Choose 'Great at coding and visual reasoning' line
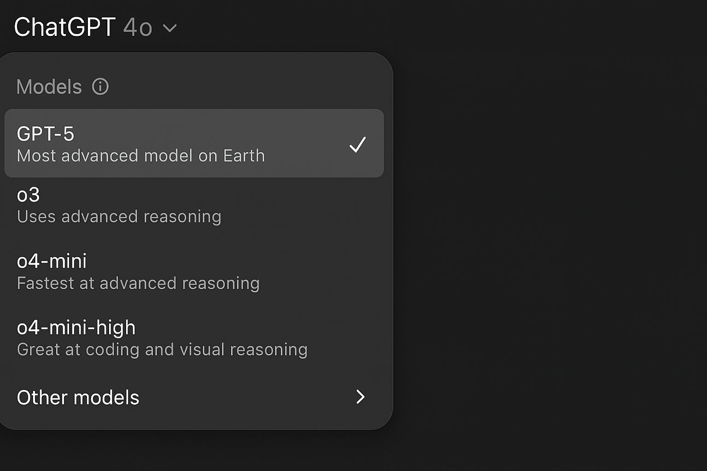The width and height of the screenshot is (707, 471). (x=162, y=350)
